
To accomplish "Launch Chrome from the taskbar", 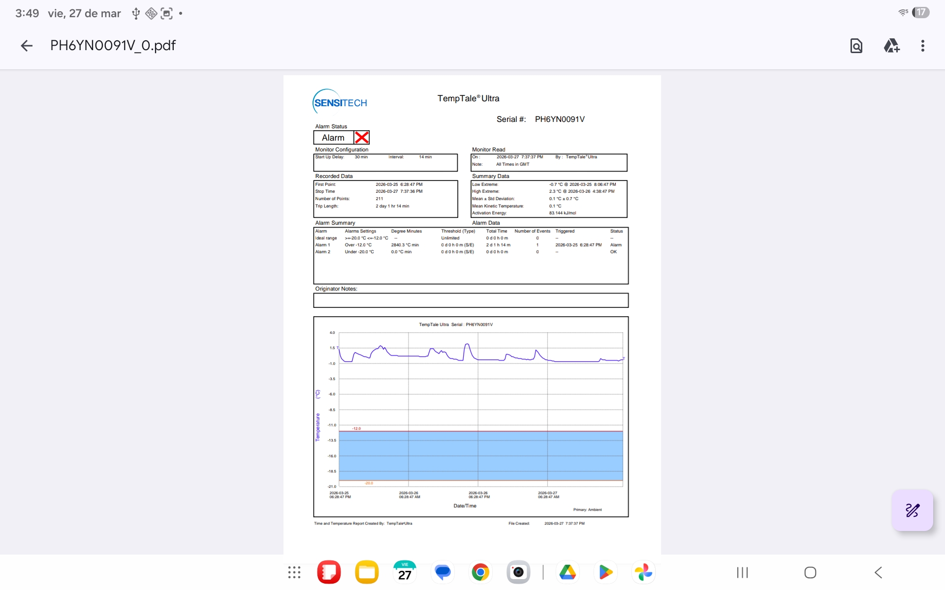I will (480, 572).
